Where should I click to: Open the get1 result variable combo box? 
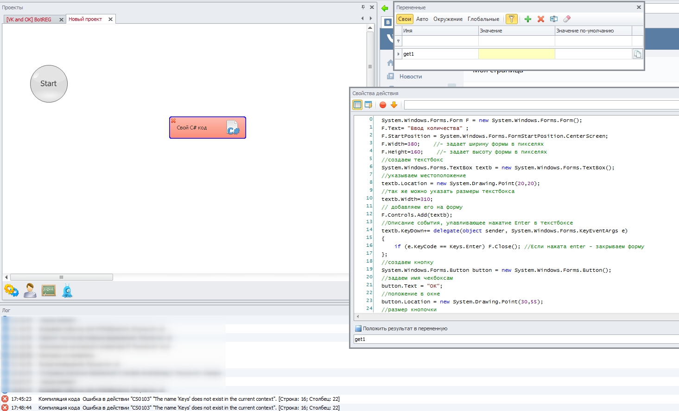pyautogui.click(x=514, y=339)
